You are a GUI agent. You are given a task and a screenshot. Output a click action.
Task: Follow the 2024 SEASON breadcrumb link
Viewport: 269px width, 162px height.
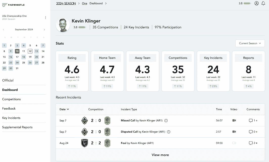pyautogui.click(x=66, y=4)
